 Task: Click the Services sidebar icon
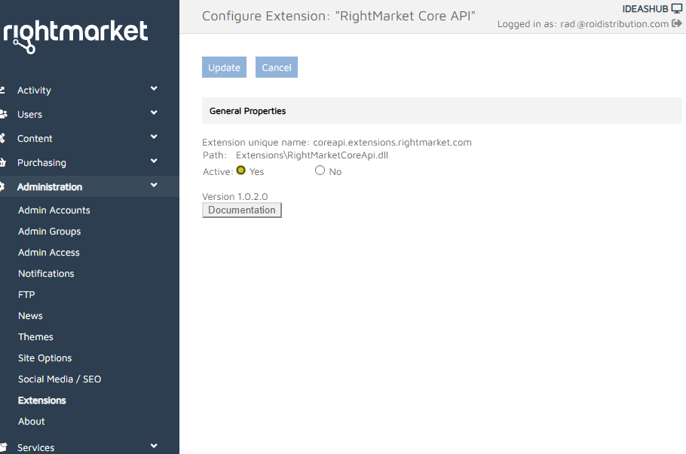(x=6, y=446)
